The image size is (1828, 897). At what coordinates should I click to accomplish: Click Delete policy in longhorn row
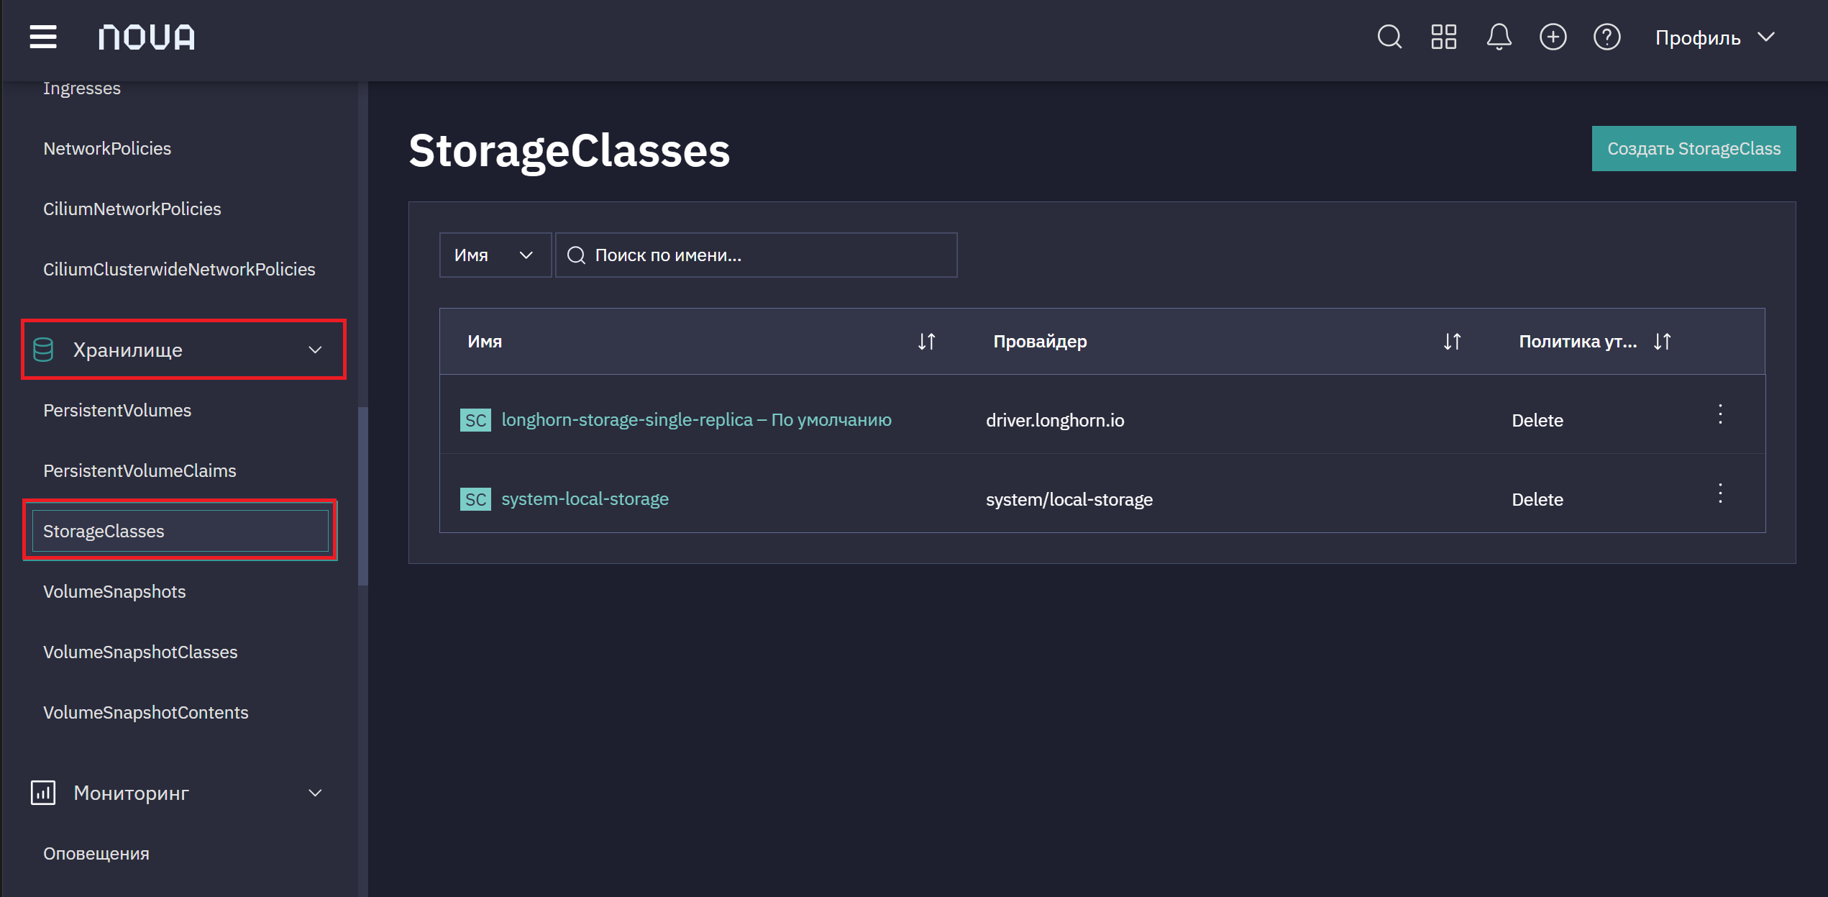point(1537,420)
